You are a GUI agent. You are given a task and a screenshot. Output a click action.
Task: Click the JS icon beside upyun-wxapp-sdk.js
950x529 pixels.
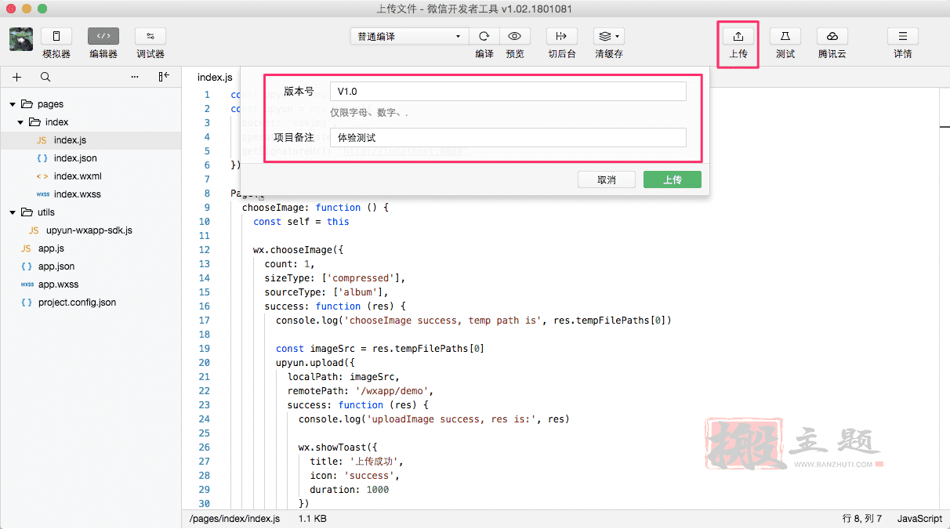pyautogui.click(x=34, y=230)
